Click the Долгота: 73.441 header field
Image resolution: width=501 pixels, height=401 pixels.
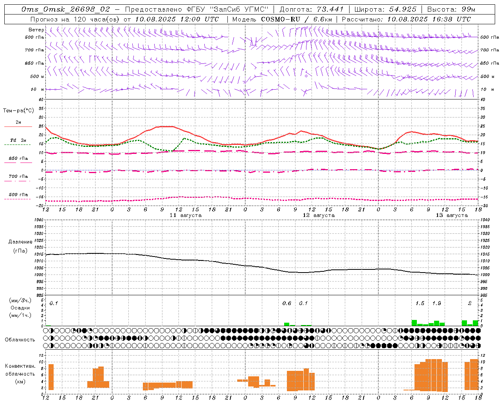coord(312,9)
